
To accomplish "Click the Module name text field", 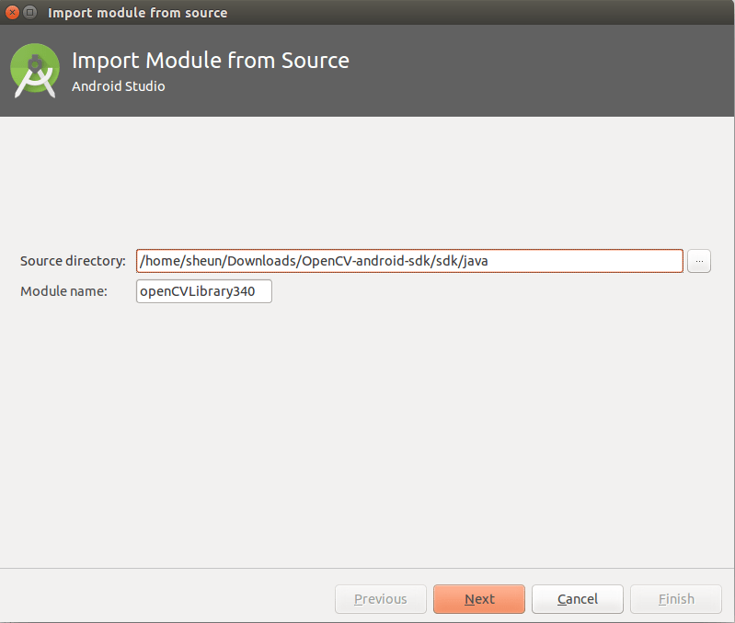I will pyautogui.click(x=203, y=291).
